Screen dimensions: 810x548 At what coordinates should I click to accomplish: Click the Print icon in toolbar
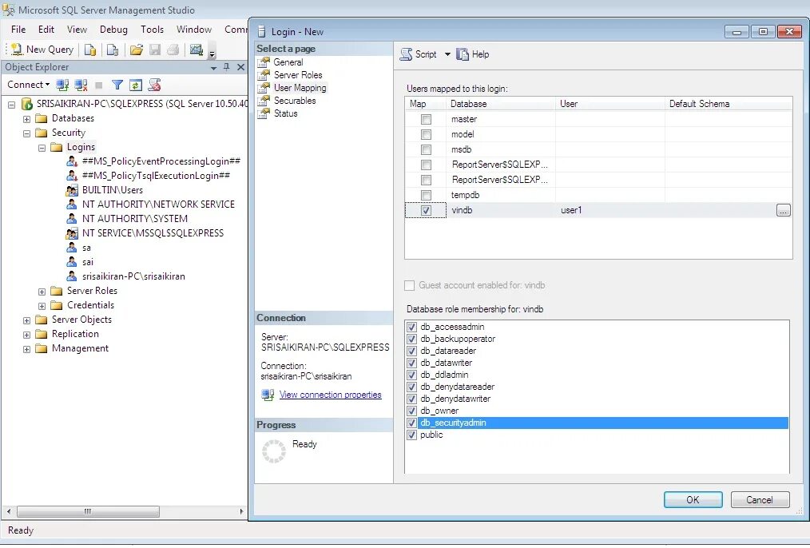pos(173,50)
